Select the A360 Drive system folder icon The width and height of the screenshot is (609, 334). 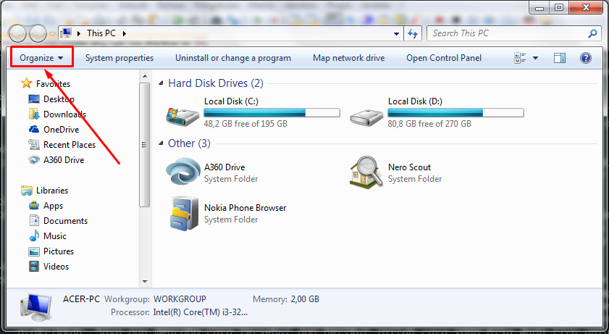tap(183, 172)
